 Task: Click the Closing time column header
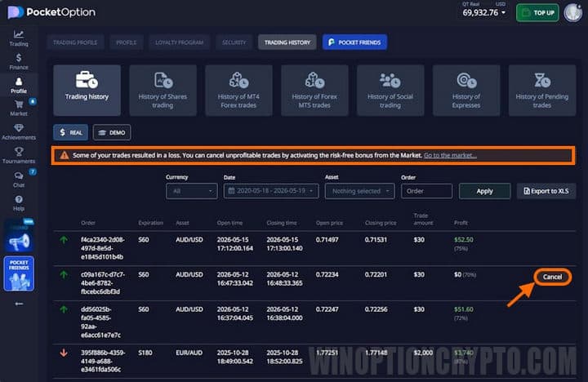282,223
